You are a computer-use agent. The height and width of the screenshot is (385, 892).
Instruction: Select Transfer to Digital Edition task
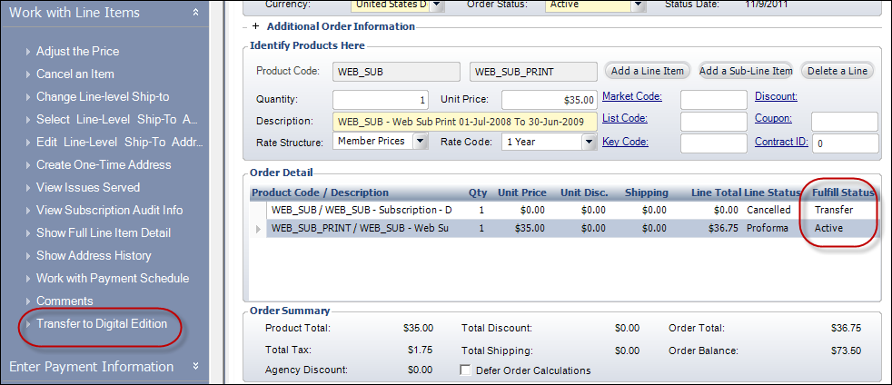point(102,323)
